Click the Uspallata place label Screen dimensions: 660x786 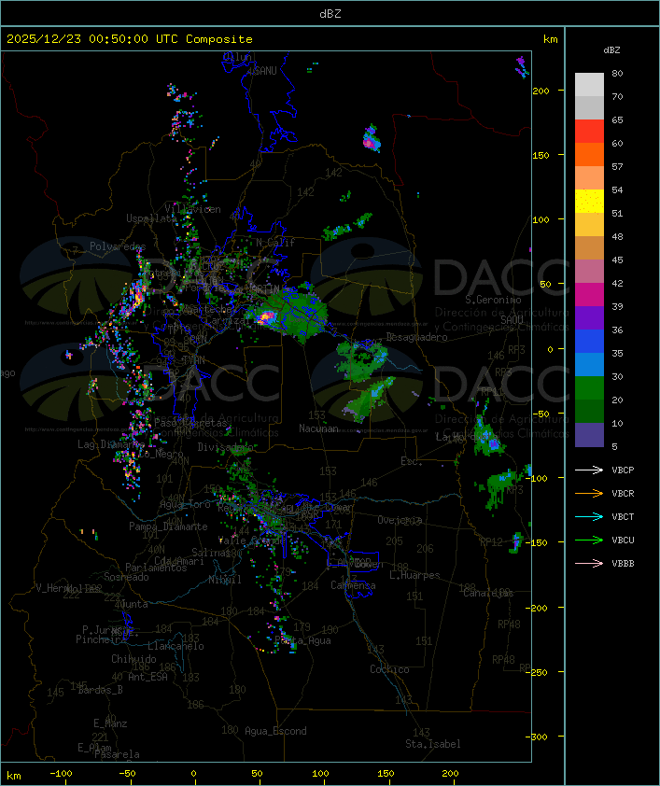tap(151, 218)
